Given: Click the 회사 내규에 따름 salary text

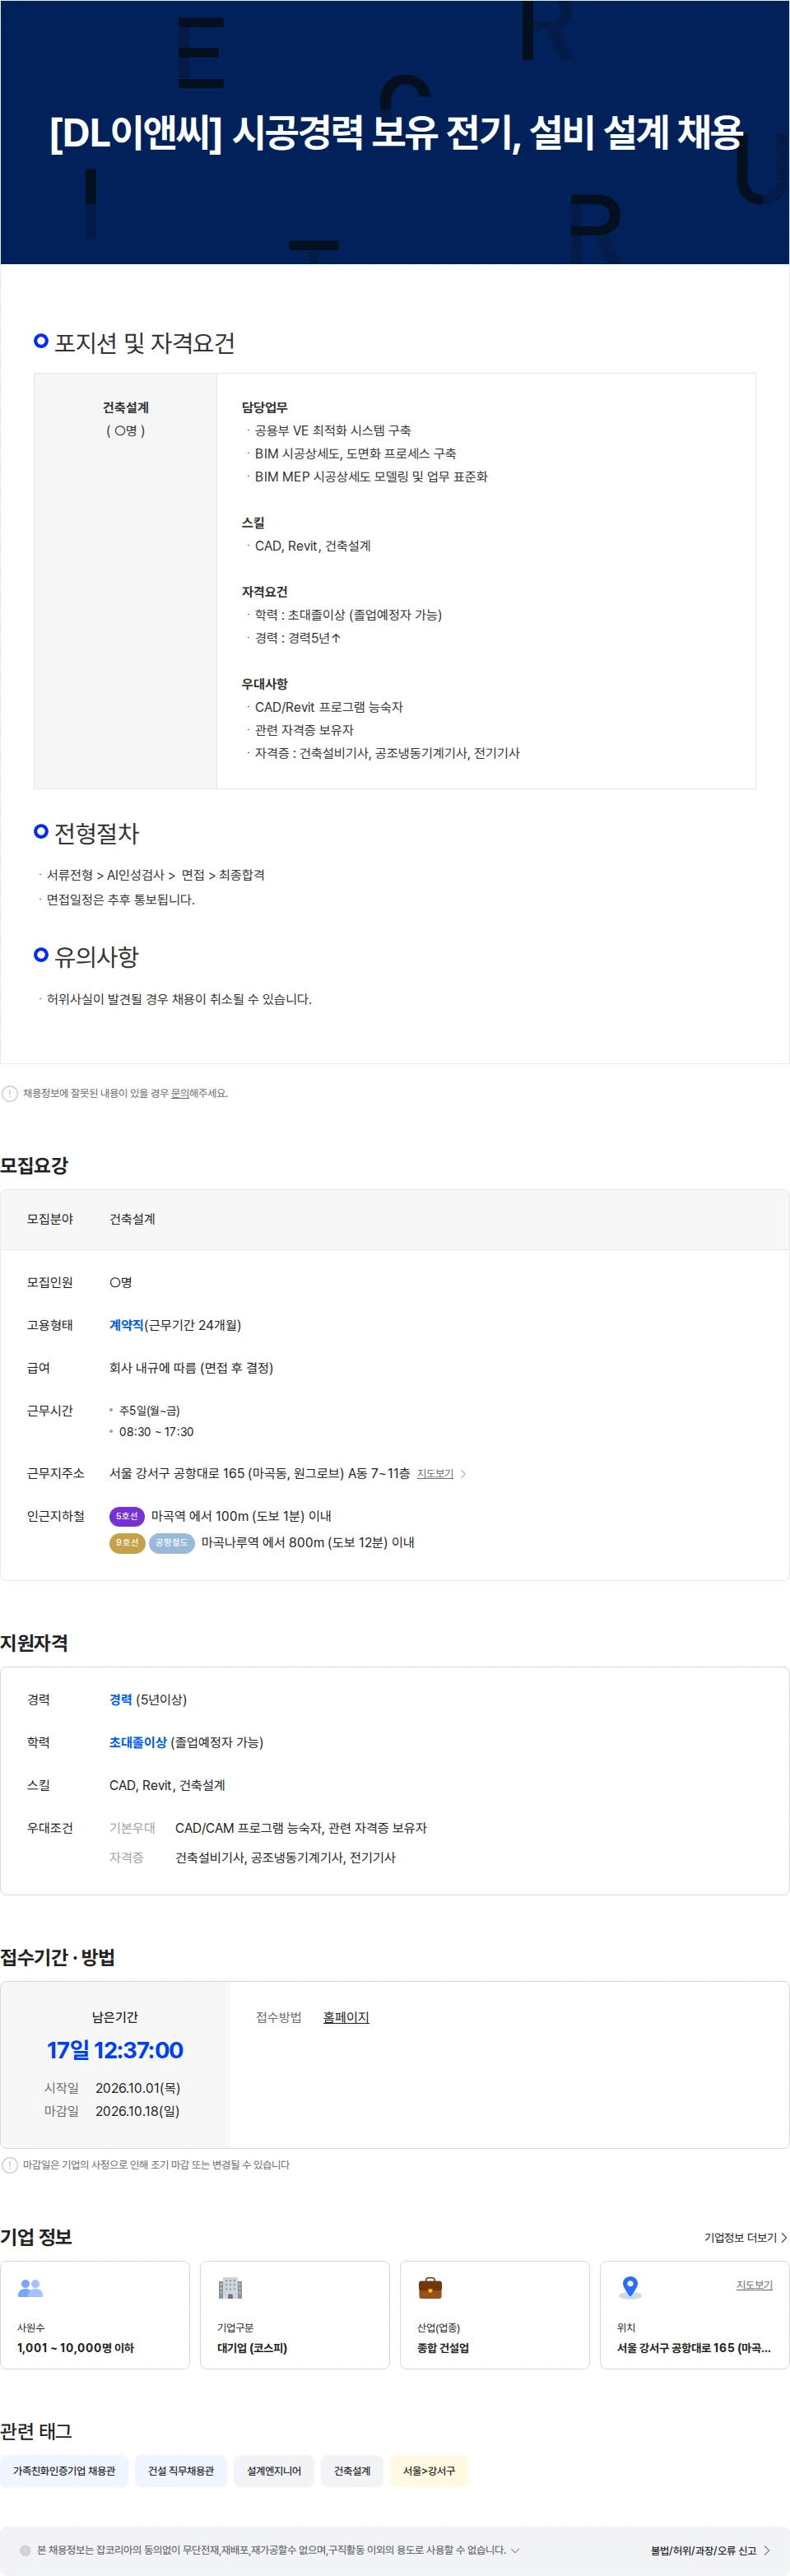Looking at the screenshot, I should 191,1368.
